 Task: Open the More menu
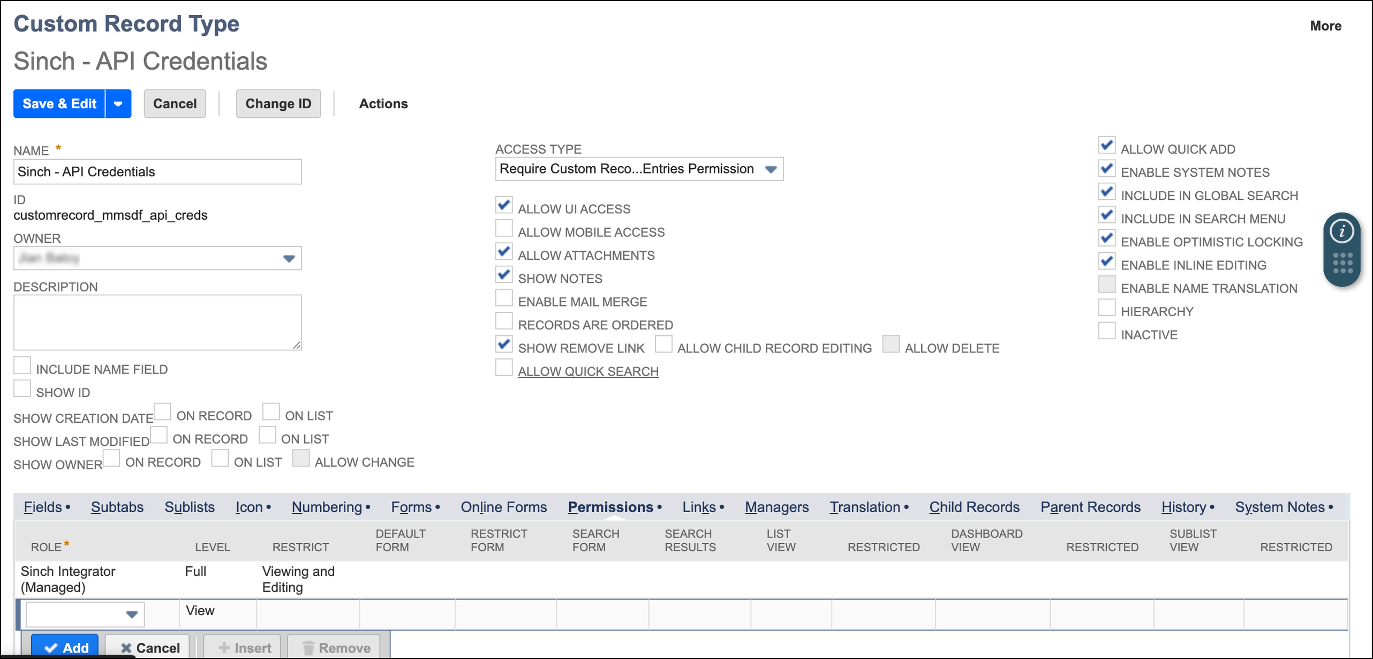pos(1325,26)
